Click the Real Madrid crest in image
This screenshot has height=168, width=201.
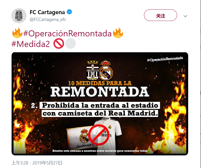click(x=106, y=70)
